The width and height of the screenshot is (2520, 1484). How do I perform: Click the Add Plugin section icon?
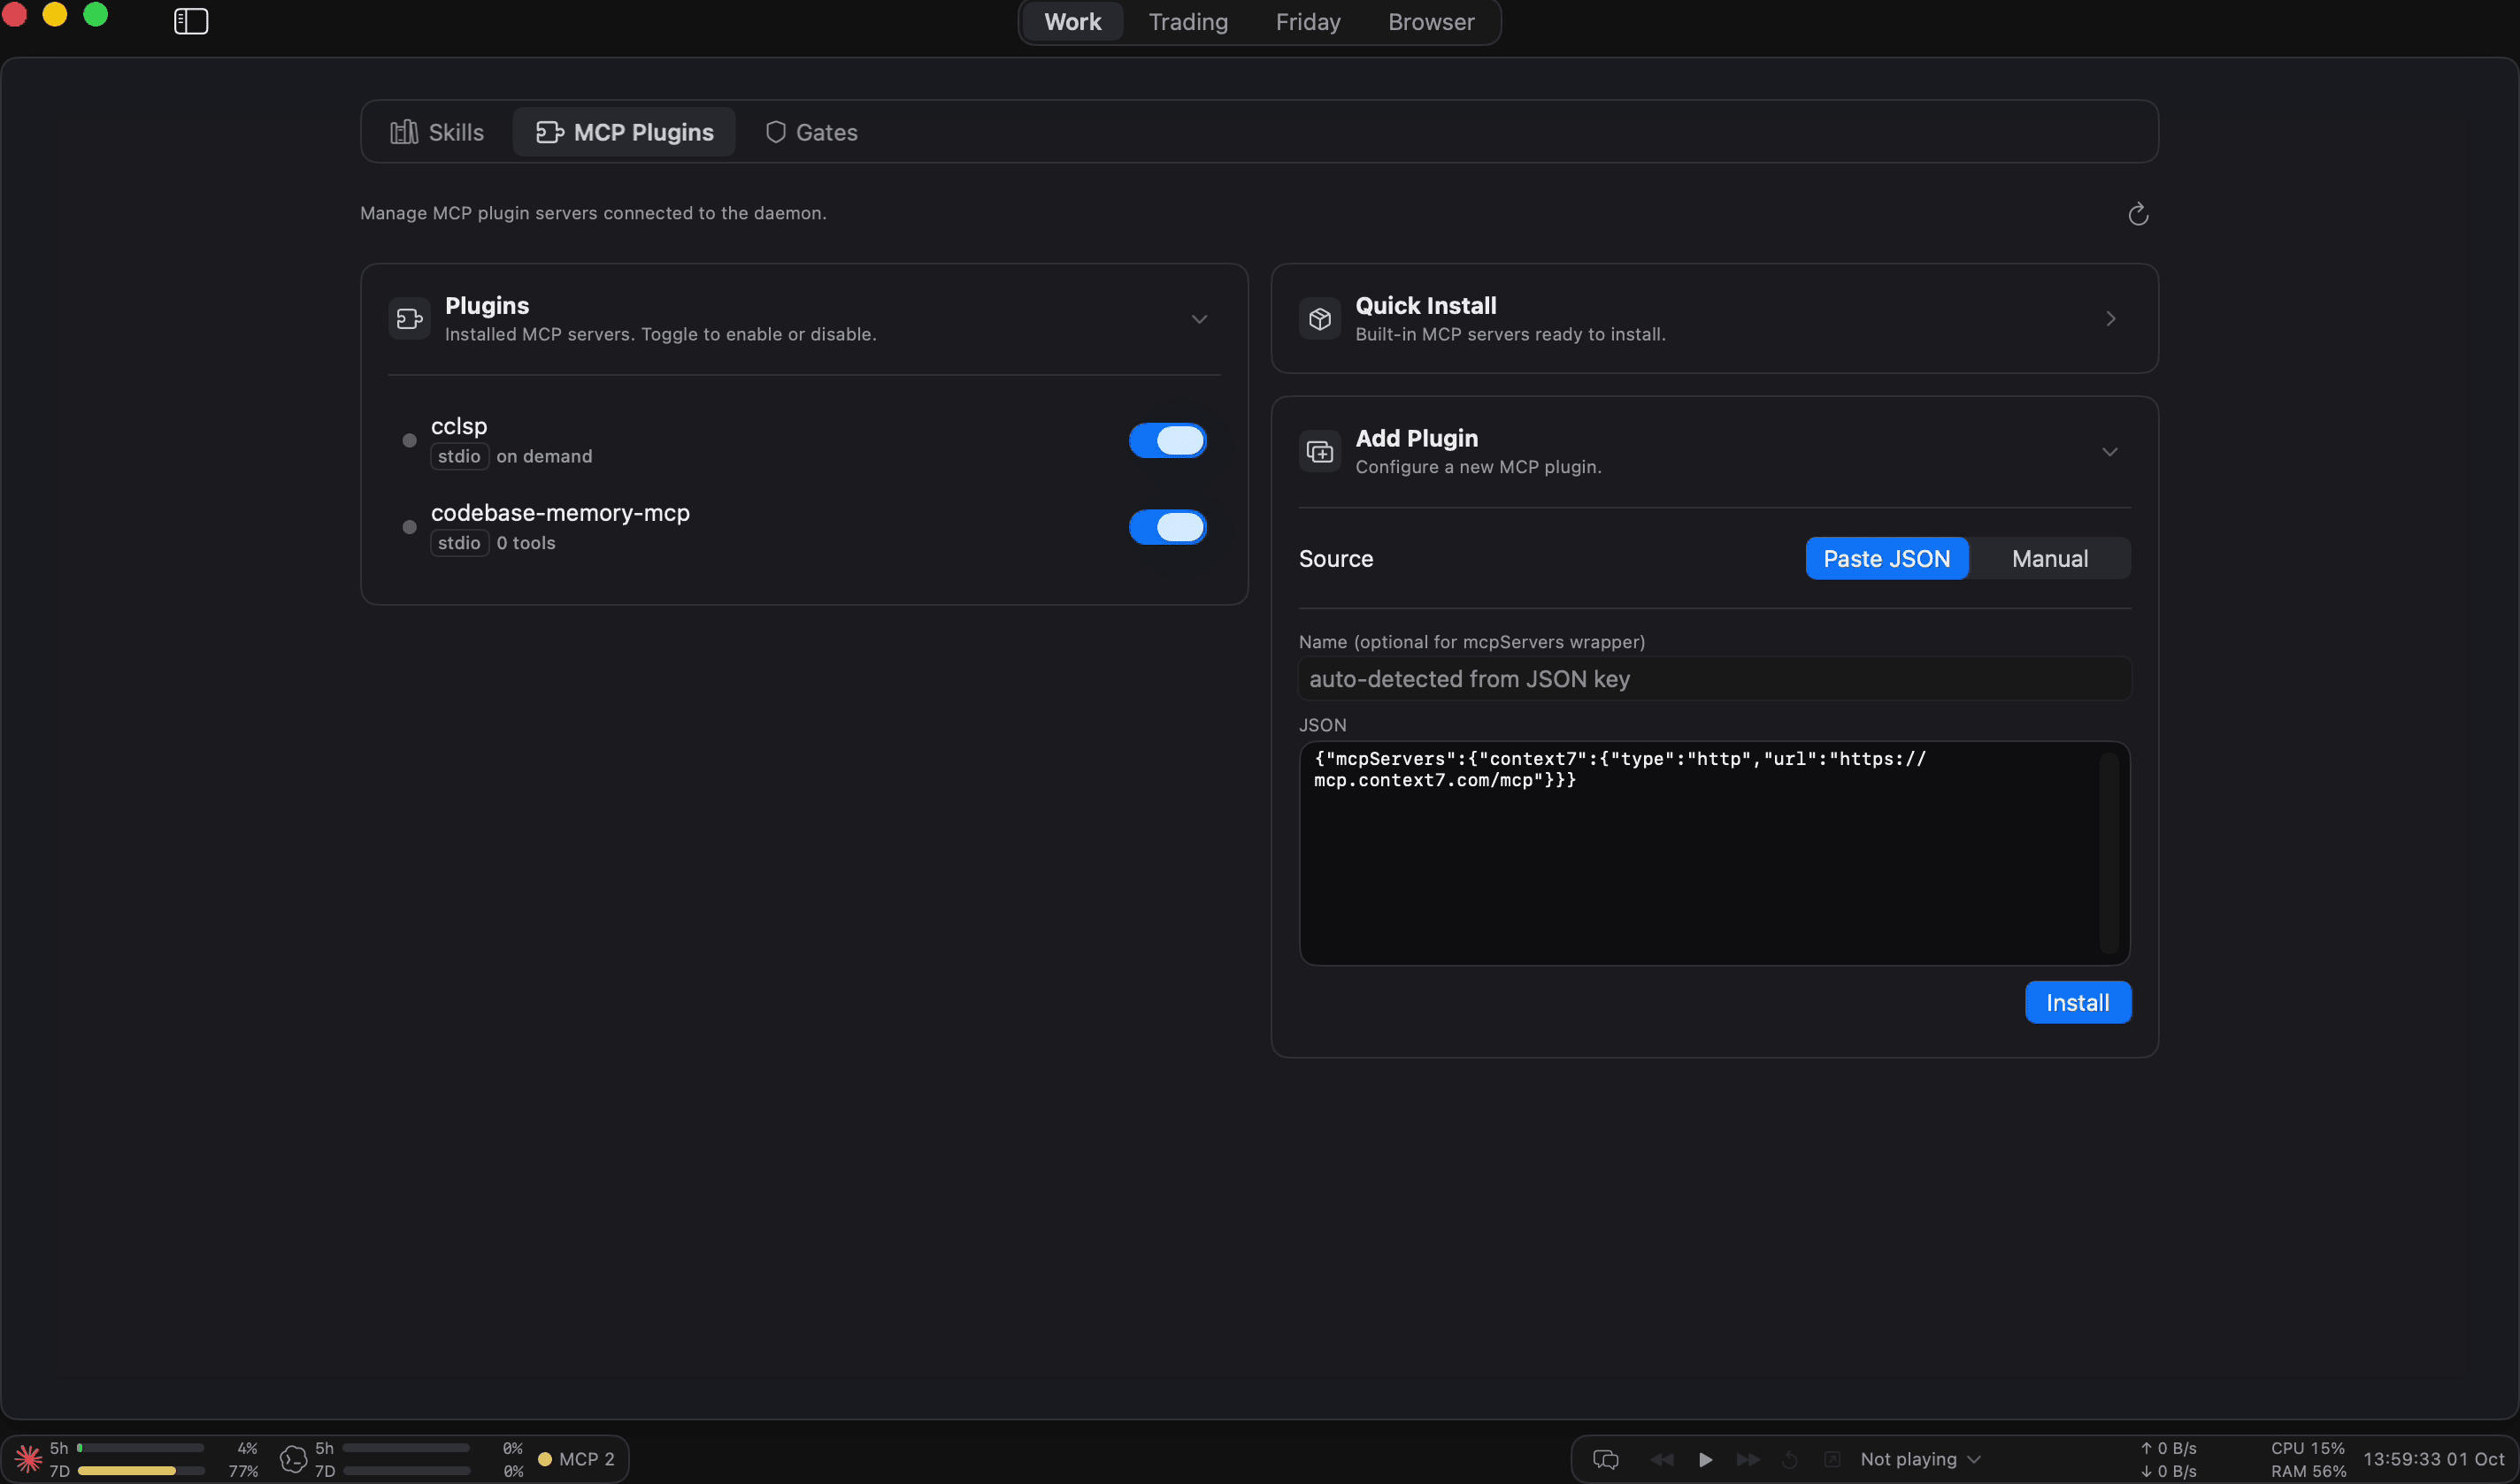coord(1319,452)
